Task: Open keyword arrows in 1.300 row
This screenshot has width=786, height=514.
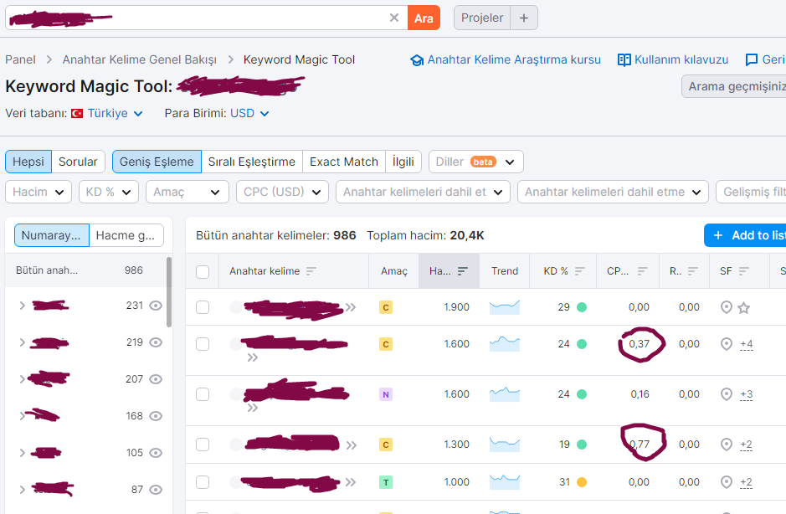Action: (351, 445)
